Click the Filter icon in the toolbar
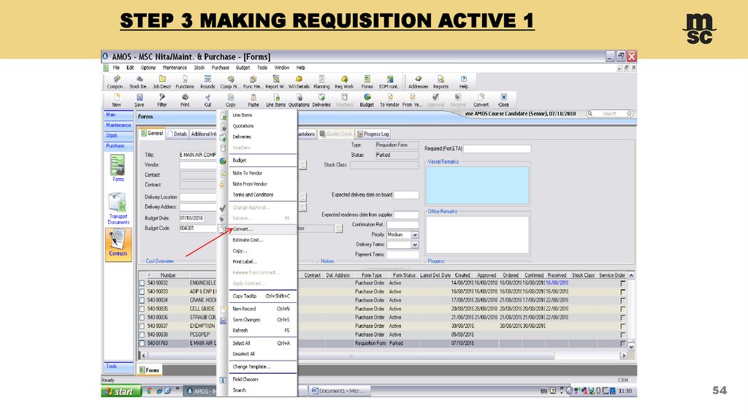748x419 pixels. tap(161, 99)
